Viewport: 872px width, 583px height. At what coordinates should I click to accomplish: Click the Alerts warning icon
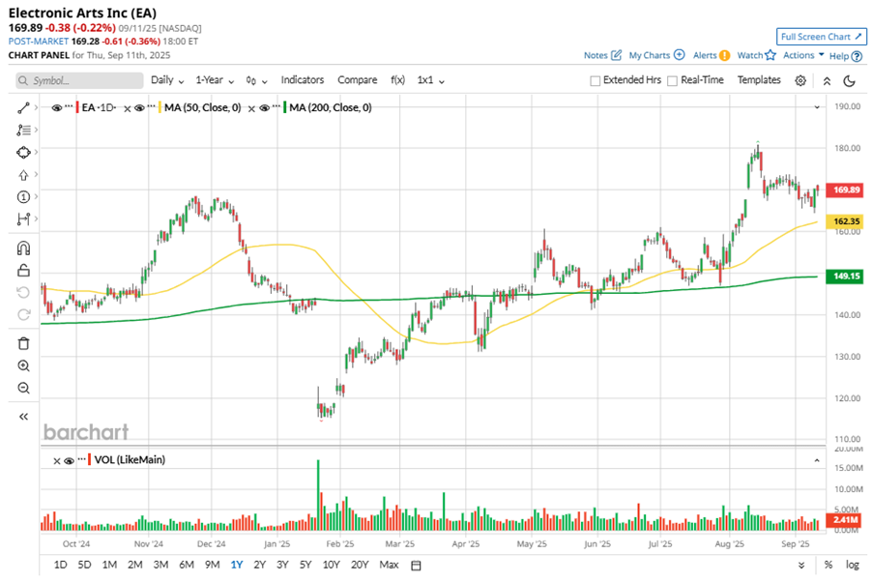pyautogui.click(x=725, y=56)
